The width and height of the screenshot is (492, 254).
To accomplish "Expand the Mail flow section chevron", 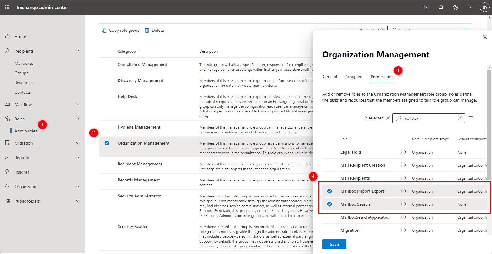I will [78, 104].
